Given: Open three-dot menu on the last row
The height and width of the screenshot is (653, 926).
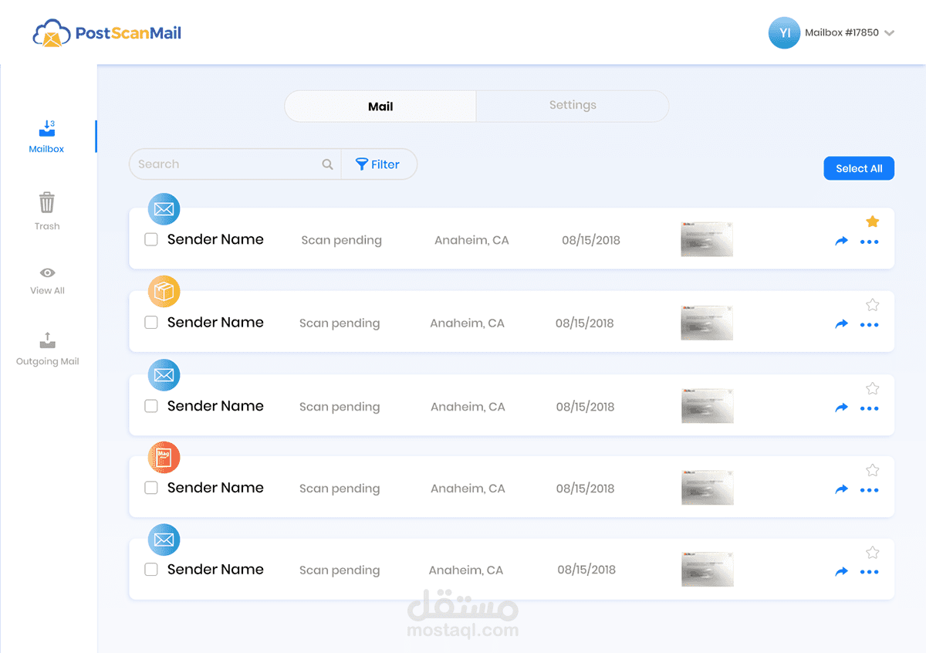Looking at the screenshot, I should point(870,573).
